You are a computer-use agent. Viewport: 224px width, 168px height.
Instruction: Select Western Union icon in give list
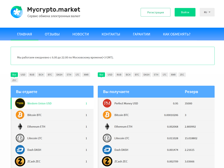click(20, 103)
